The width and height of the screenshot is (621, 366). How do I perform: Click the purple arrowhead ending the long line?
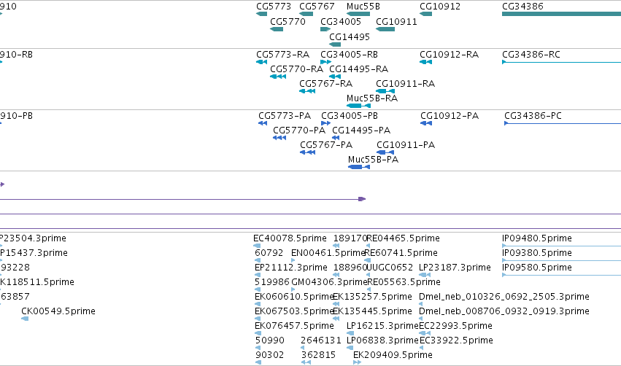click(x=362, y=199)
